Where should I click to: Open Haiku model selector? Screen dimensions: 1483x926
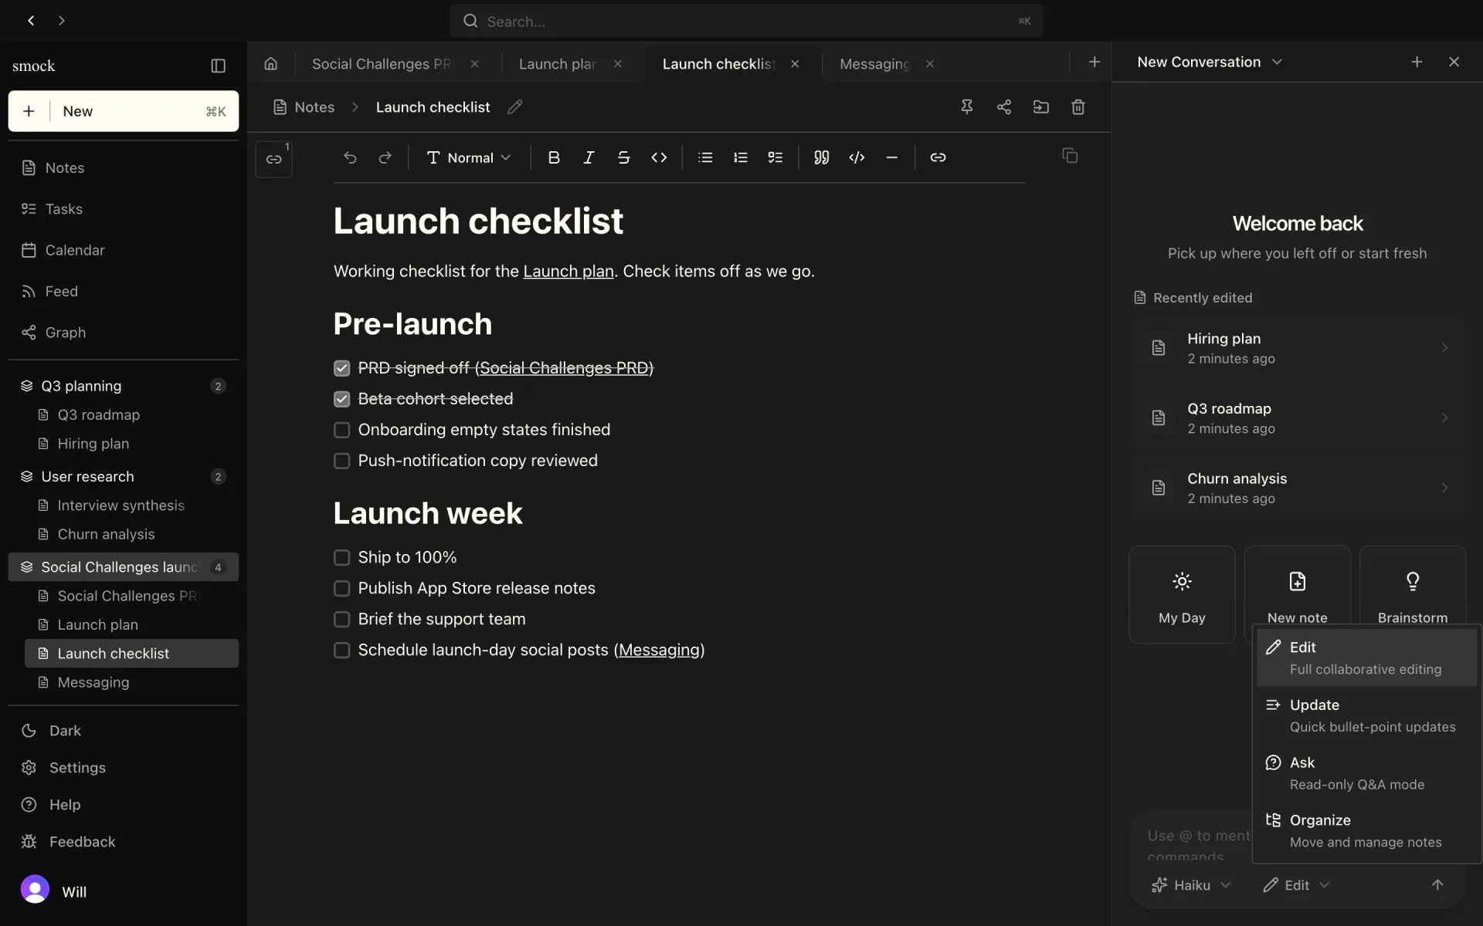[1190, 885]
